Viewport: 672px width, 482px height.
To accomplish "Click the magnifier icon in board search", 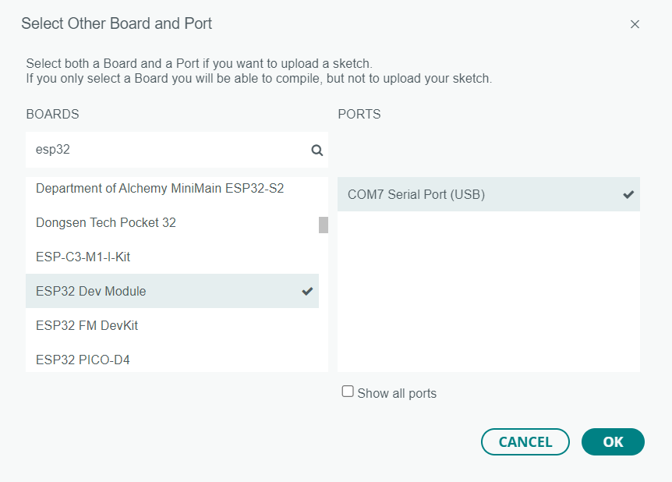I will pos(317,151).
